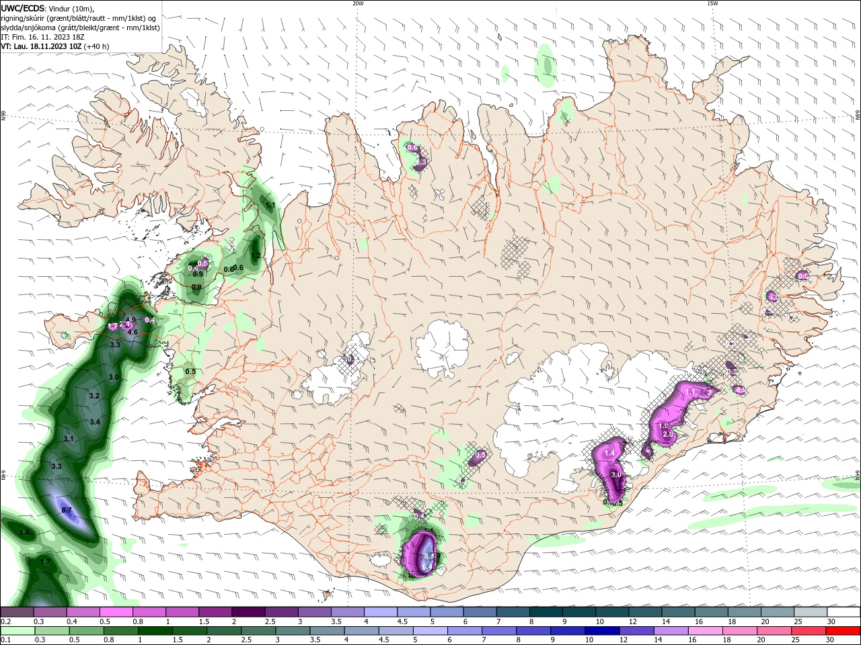Image resolution: width=861 pixels, height=645 pixels.
Task: Click the 1.6 precipitation value
Action: click(25, 532)
